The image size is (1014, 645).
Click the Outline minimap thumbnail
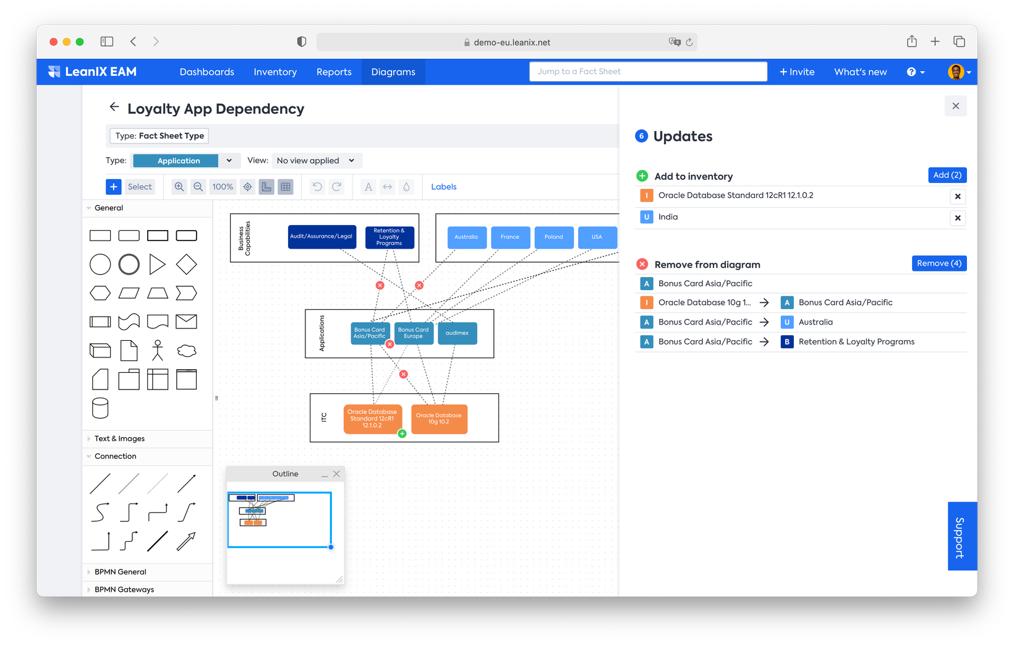coord(280,519)
